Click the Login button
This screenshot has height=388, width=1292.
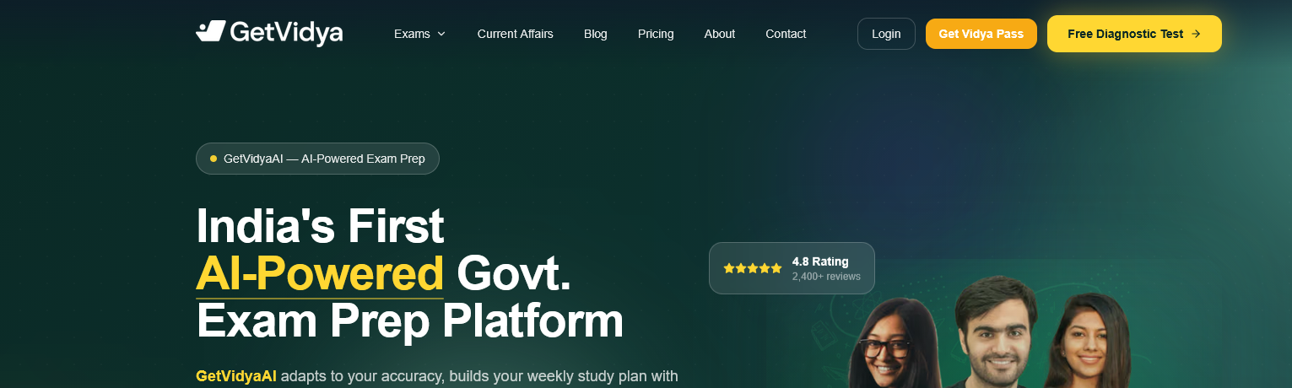(x=886, y=34)
